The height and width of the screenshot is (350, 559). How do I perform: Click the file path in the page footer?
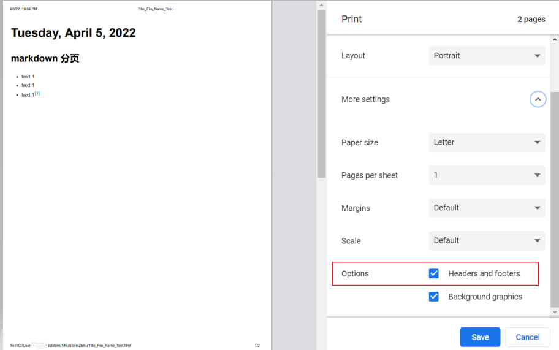coord(70,345)
